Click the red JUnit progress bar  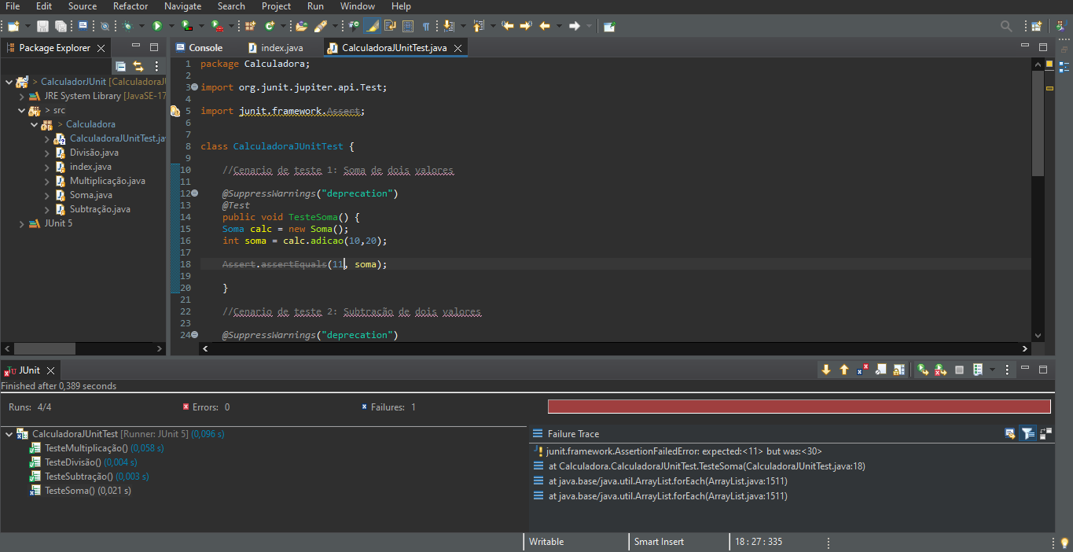(799, 407)
